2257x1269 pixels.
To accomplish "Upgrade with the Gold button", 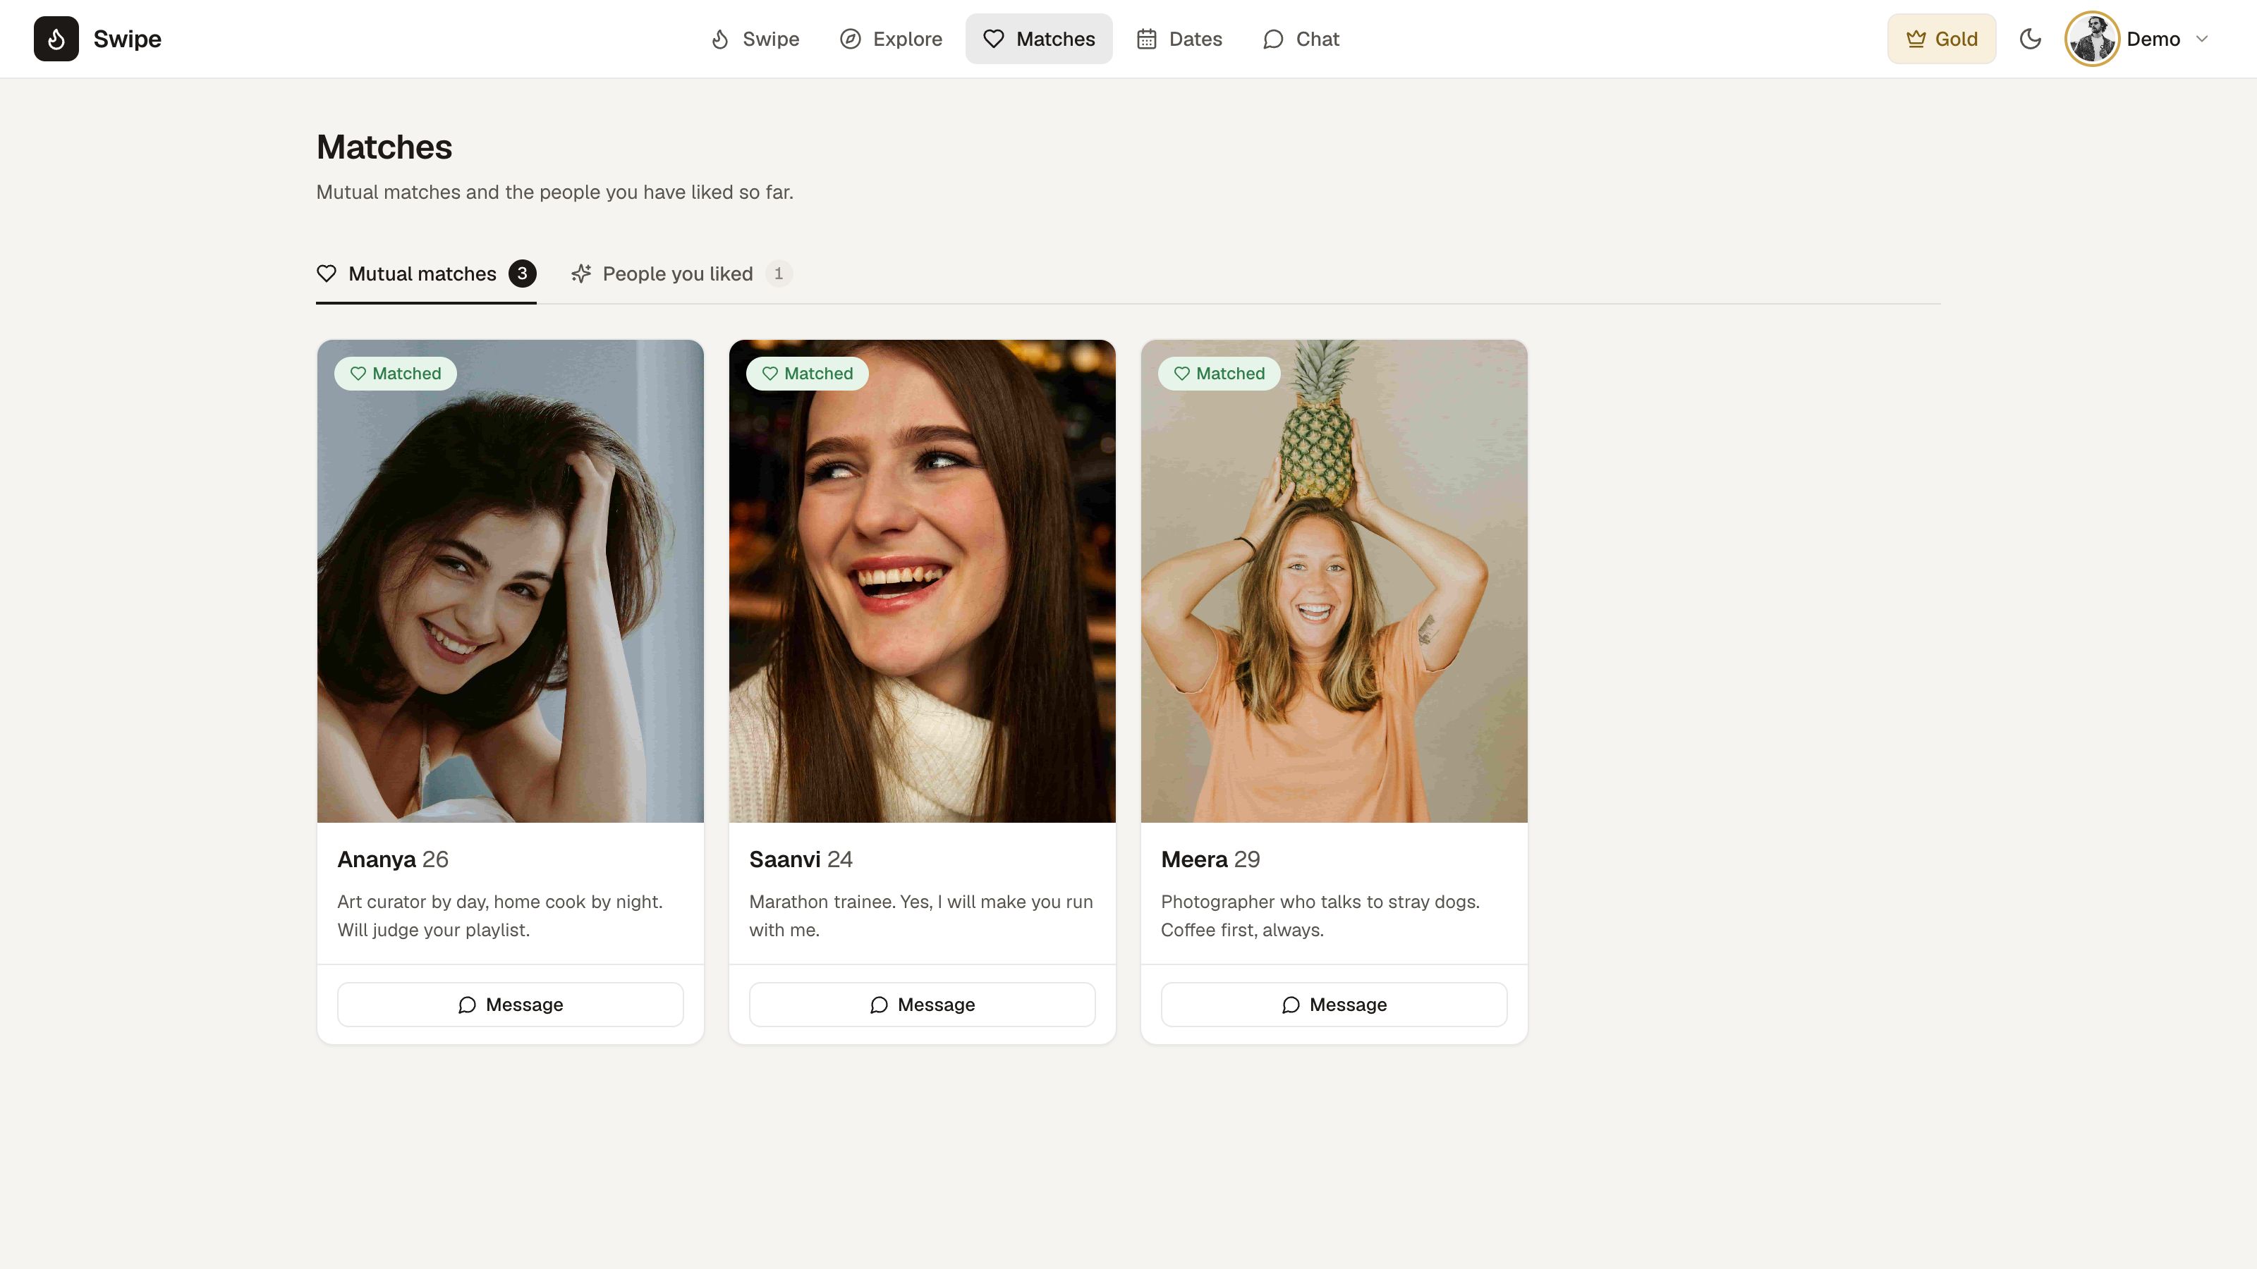I will click(1942, 39).
